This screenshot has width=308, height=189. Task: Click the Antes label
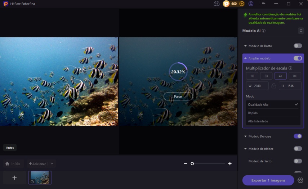pos(10,148)
